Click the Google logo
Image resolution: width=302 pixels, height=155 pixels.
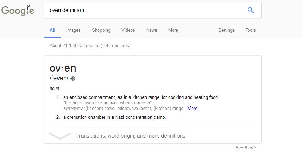pos(18,10)
